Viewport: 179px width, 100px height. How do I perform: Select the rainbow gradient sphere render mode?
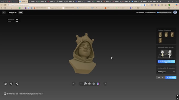(x=98, y=84)
